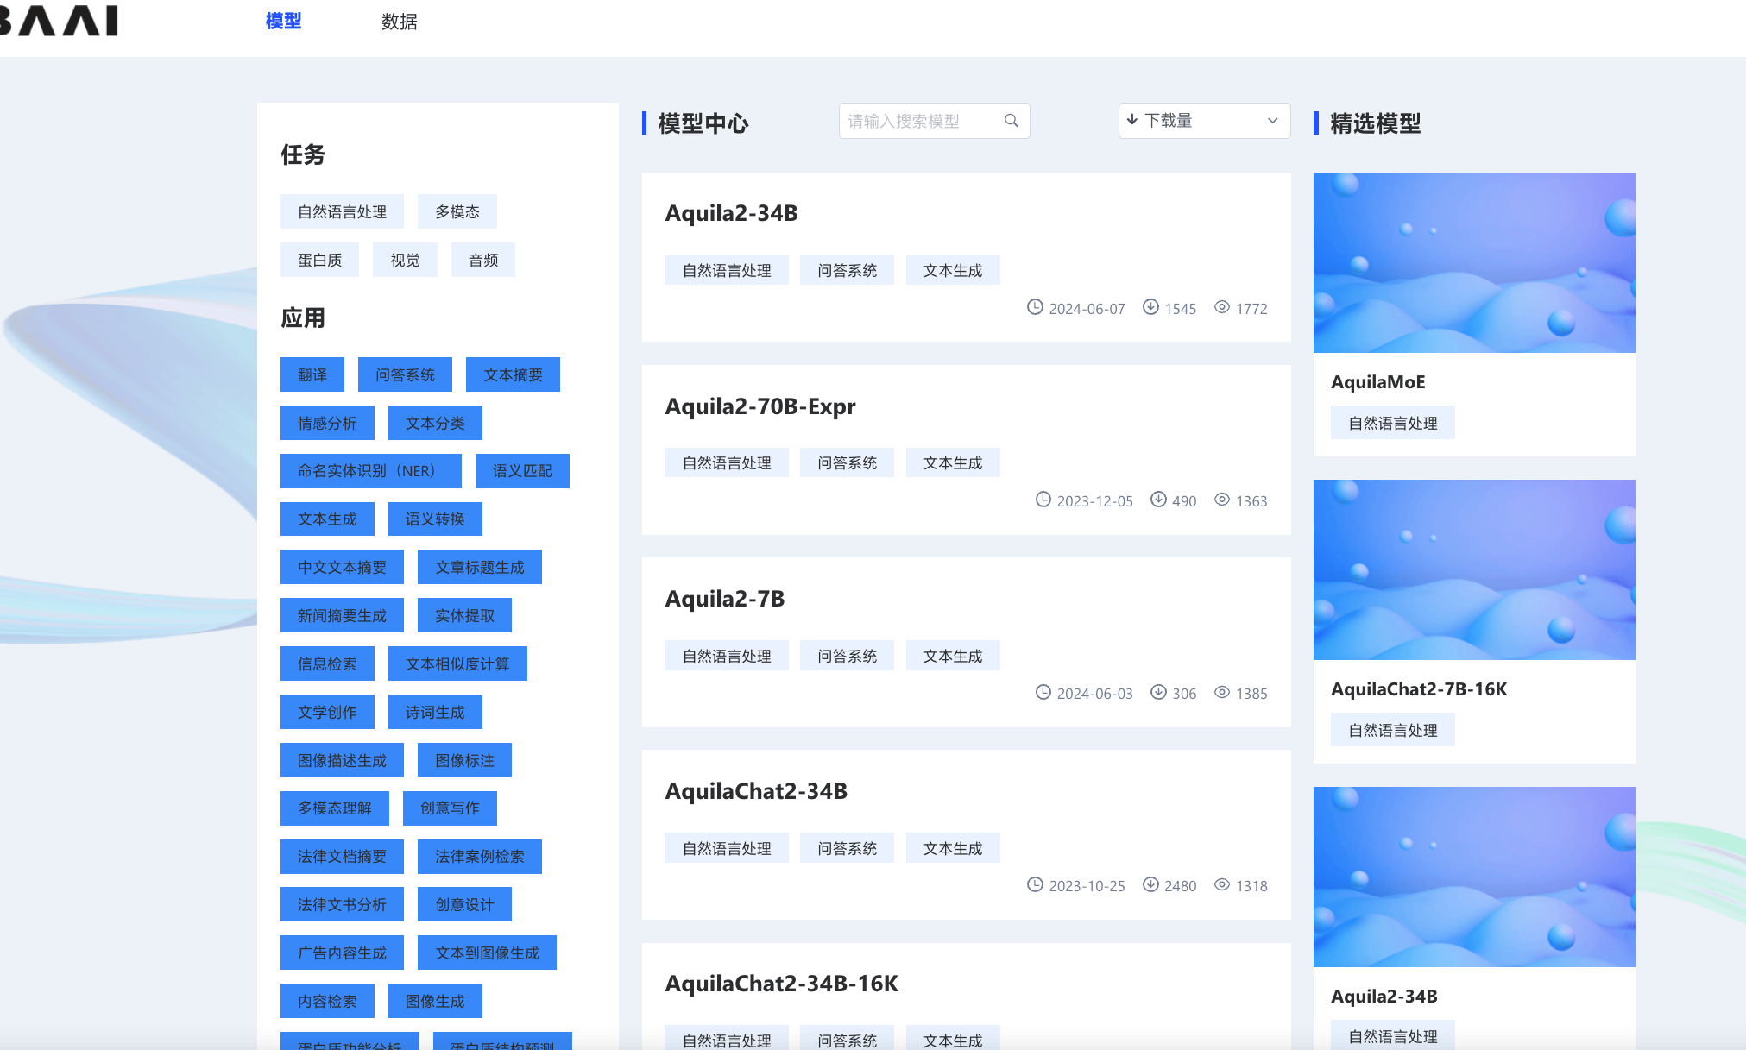Click the clock date icon on Aquila2-70B-Expr

pos(1043,500)
